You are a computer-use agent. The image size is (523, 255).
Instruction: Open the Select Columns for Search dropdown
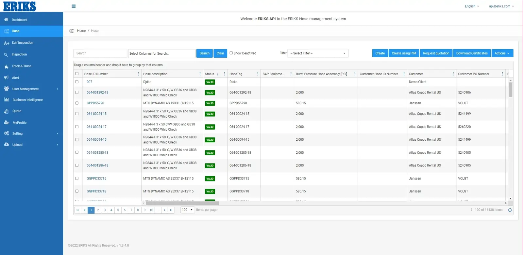coord(161,53)
